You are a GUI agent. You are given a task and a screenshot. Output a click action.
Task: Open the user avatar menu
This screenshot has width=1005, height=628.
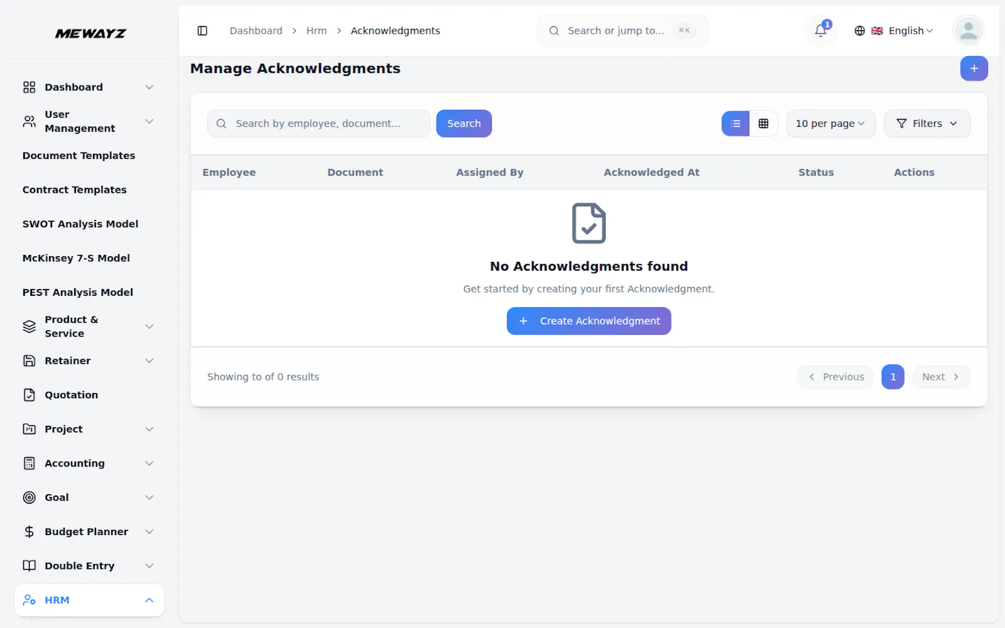pos(969,31)
